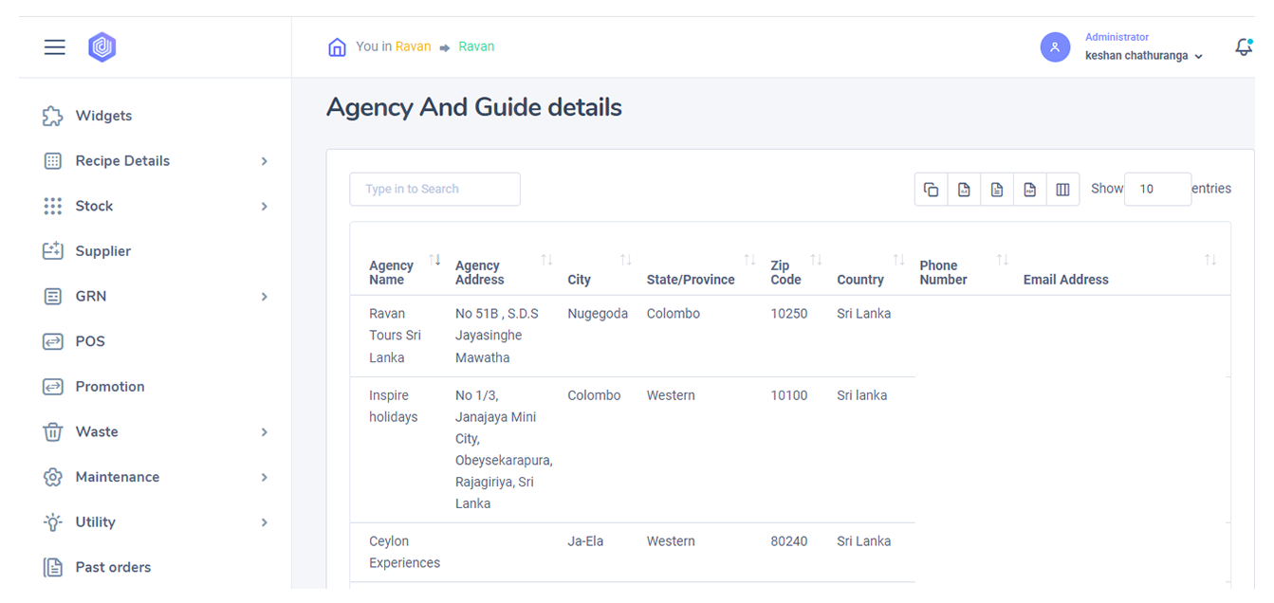
Task: Click the copy table button
Action: 931,190
